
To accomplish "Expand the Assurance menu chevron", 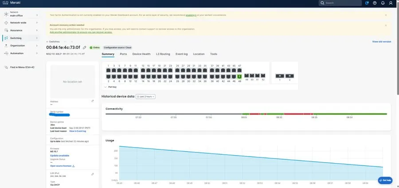I will pyautogui.click(x=37, y=30).
